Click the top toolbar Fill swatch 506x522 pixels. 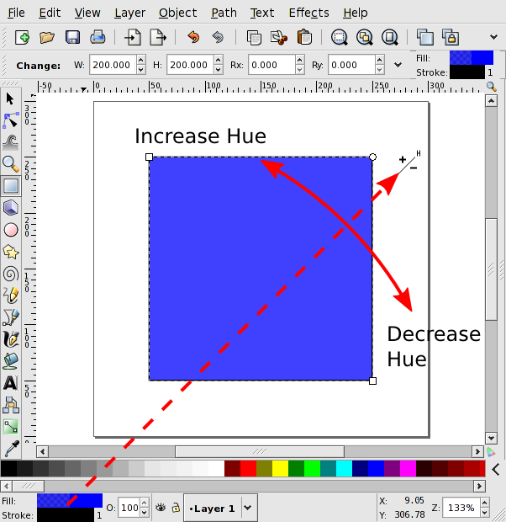coord(472,57)
